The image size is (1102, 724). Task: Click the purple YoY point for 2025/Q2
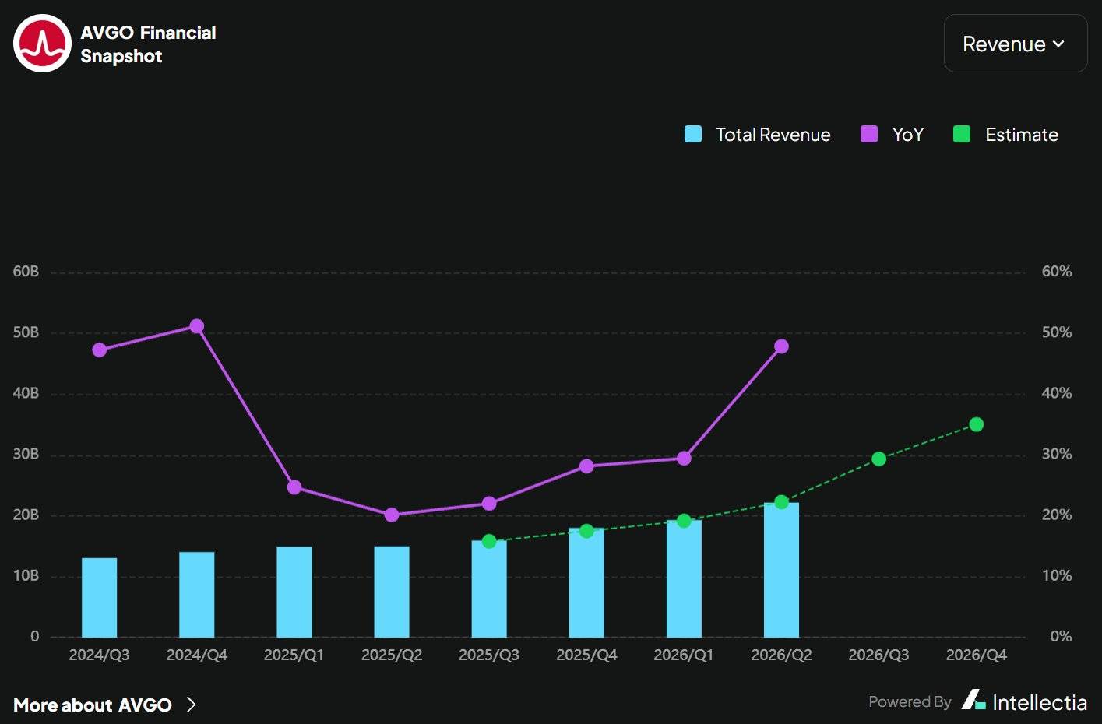(x=392, y=515)
